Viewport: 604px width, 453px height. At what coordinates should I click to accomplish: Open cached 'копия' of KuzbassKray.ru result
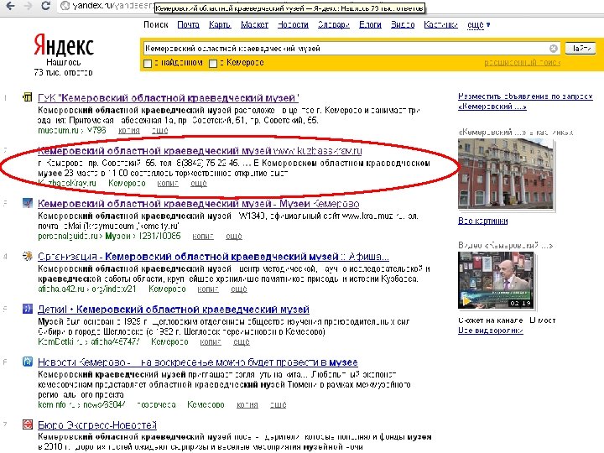click(168, 184)
